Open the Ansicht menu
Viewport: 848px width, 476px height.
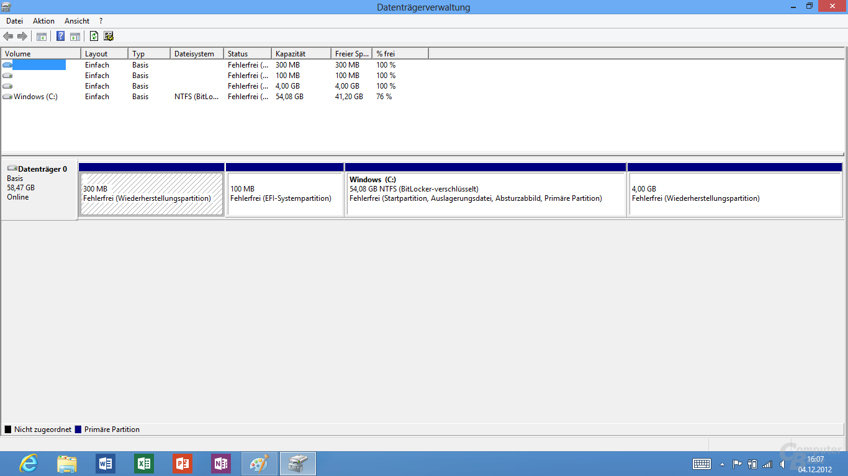tap(77, 21)
